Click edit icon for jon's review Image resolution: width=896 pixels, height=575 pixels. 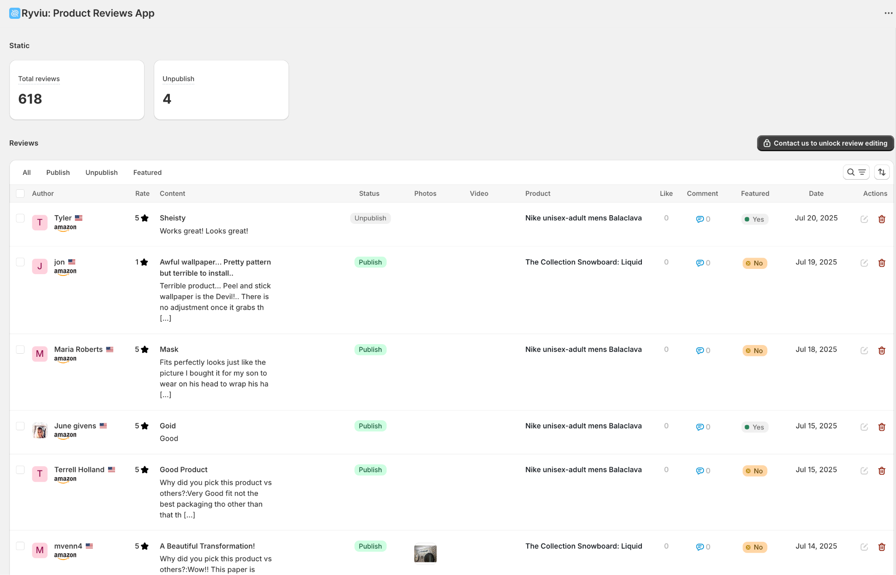coord(864,263)
